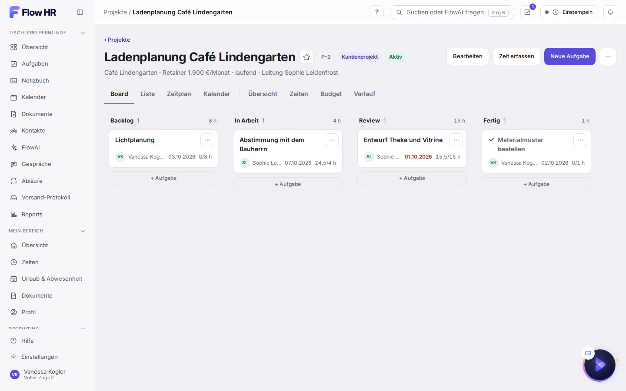Click the Zeit erfassen button
Image resolution: width=626 pixels, height=391 pixels.
coord(516,56)
